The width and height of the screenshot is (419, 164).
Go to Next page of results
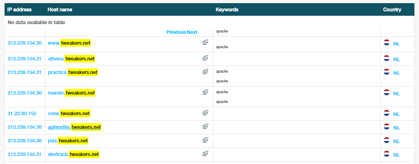192,32
